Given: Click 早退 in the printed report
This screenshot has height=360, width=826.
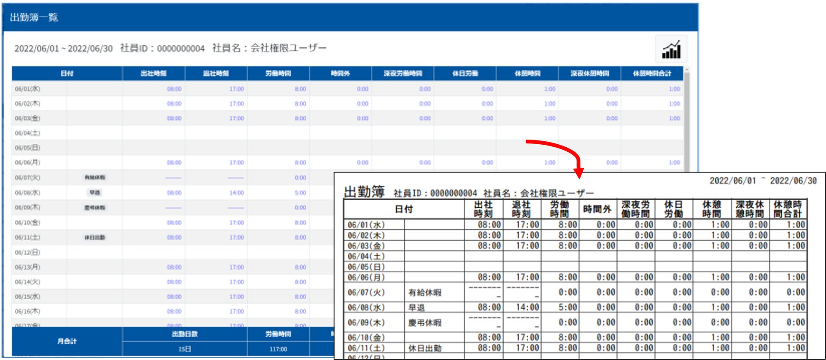Looking at the screenshot, I should click(416, 308).
